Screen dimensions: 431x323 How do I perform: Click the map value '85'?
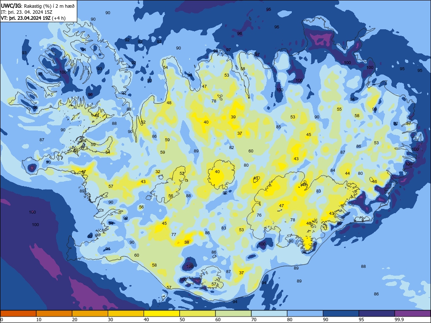tap(278, 127)
